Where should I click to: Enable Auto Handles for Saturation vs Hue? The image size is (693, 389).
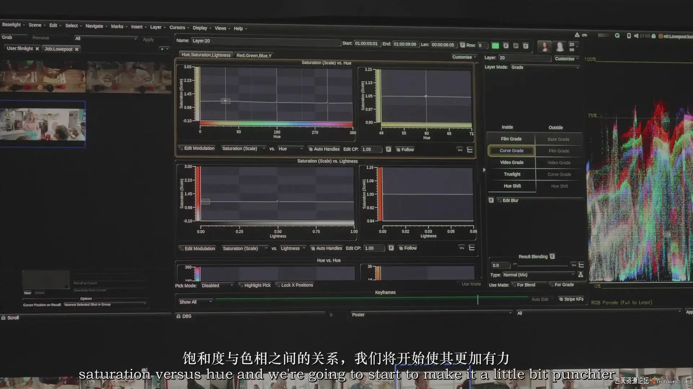pos(310,149)
